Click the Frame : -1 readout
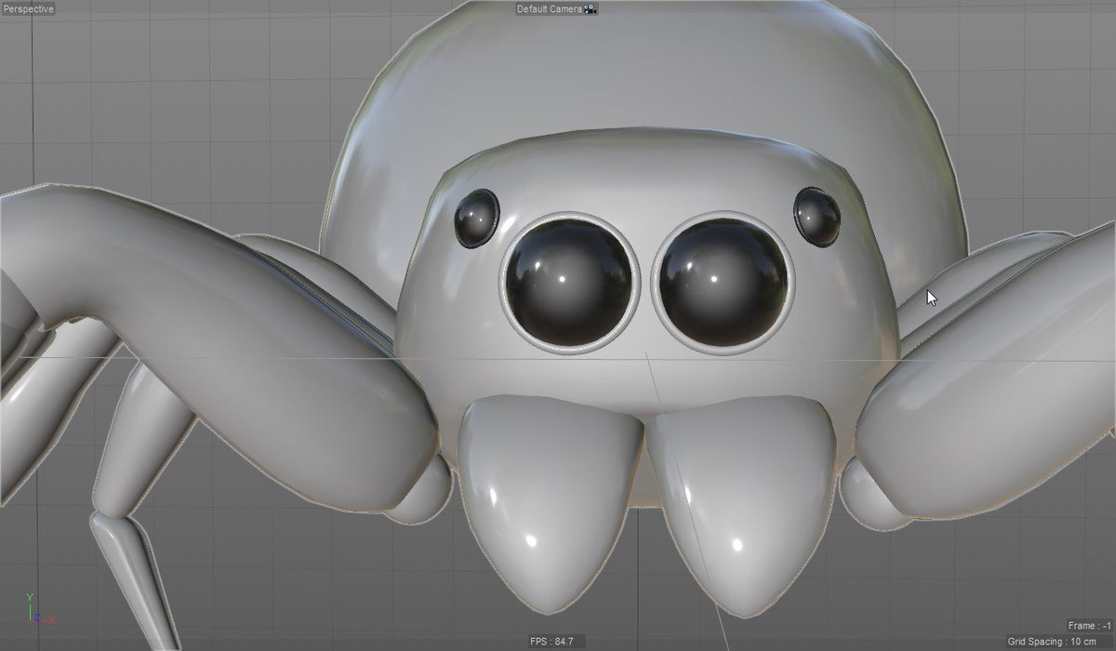Screen dimensions: 1116x651 click(x=1090, y=626)
